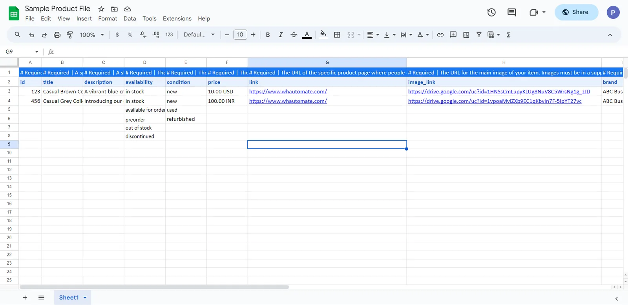
Task: Click the search menus magnifier icon
Action: [x=18, y=34]
